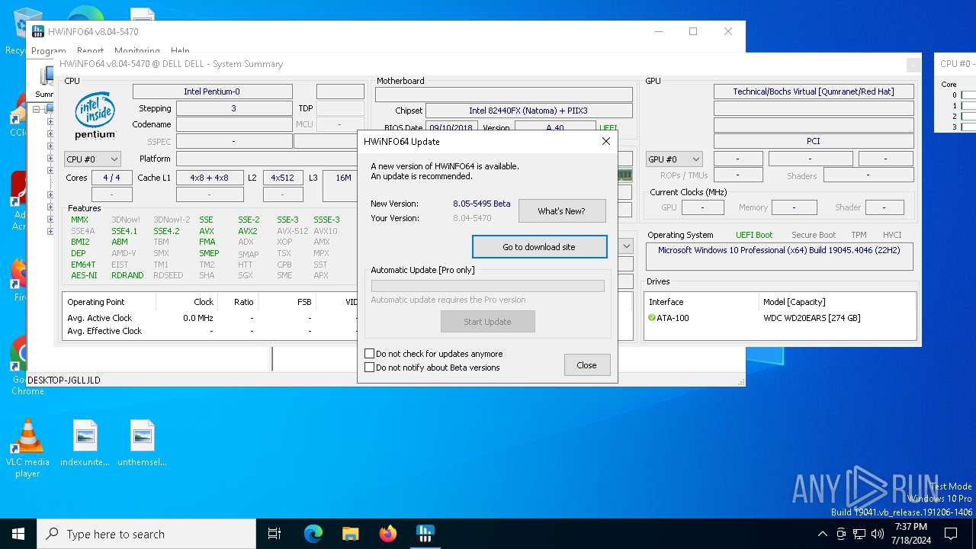
Task: Click the HWiNFO64 title bar app icon
Action: tap(37, 31)
